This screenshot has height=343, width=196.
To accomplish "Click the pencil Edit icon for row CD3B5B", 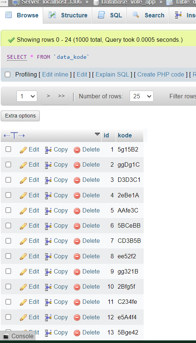I will (23, 241).
